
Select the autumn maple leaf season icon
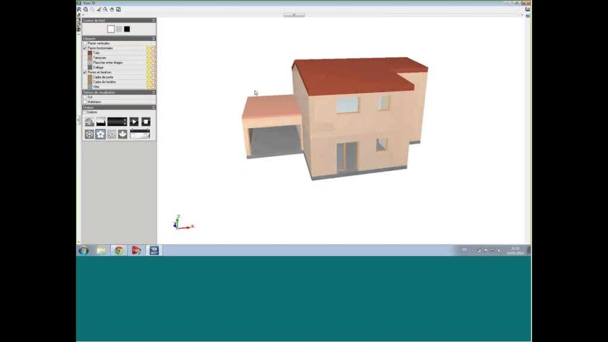tap(122, 134)
